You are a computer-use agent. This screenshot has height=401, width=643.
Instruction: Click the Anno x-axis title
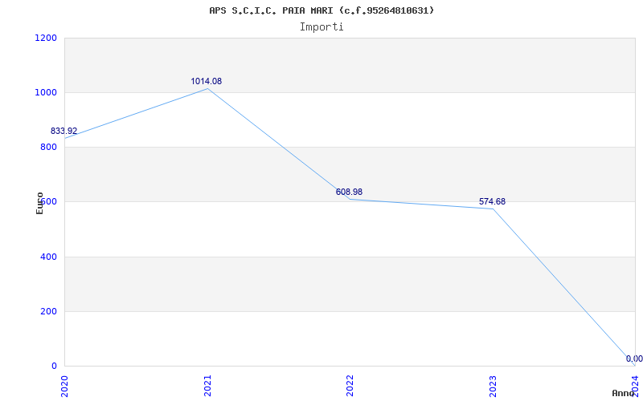(624, 393)
